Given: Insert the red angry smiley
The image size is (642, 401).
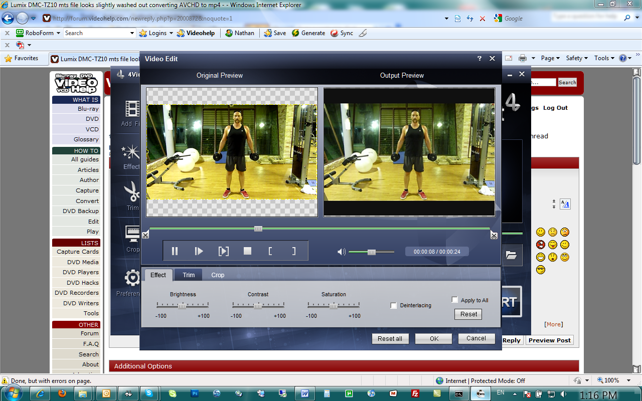Looking at the screenshot, I should pos(540,245).
